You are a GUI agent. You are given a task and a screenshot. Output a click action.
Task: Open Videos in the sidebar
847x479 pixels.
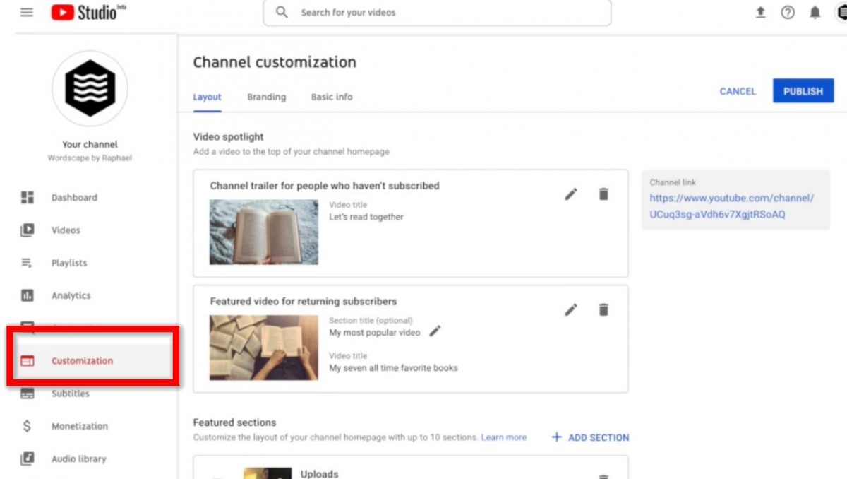point(66,230)
